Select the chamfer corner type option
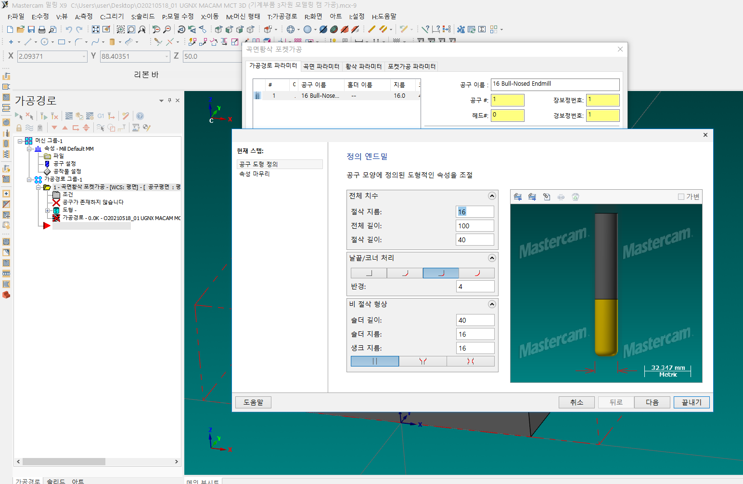 click(x=405, y=273)
